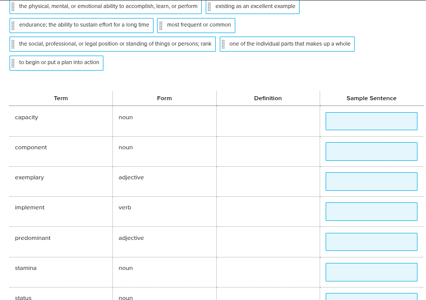Screen dimensions: 426x300
Task: Select the blue box next to 'stamina'
Action: (371, 272)
